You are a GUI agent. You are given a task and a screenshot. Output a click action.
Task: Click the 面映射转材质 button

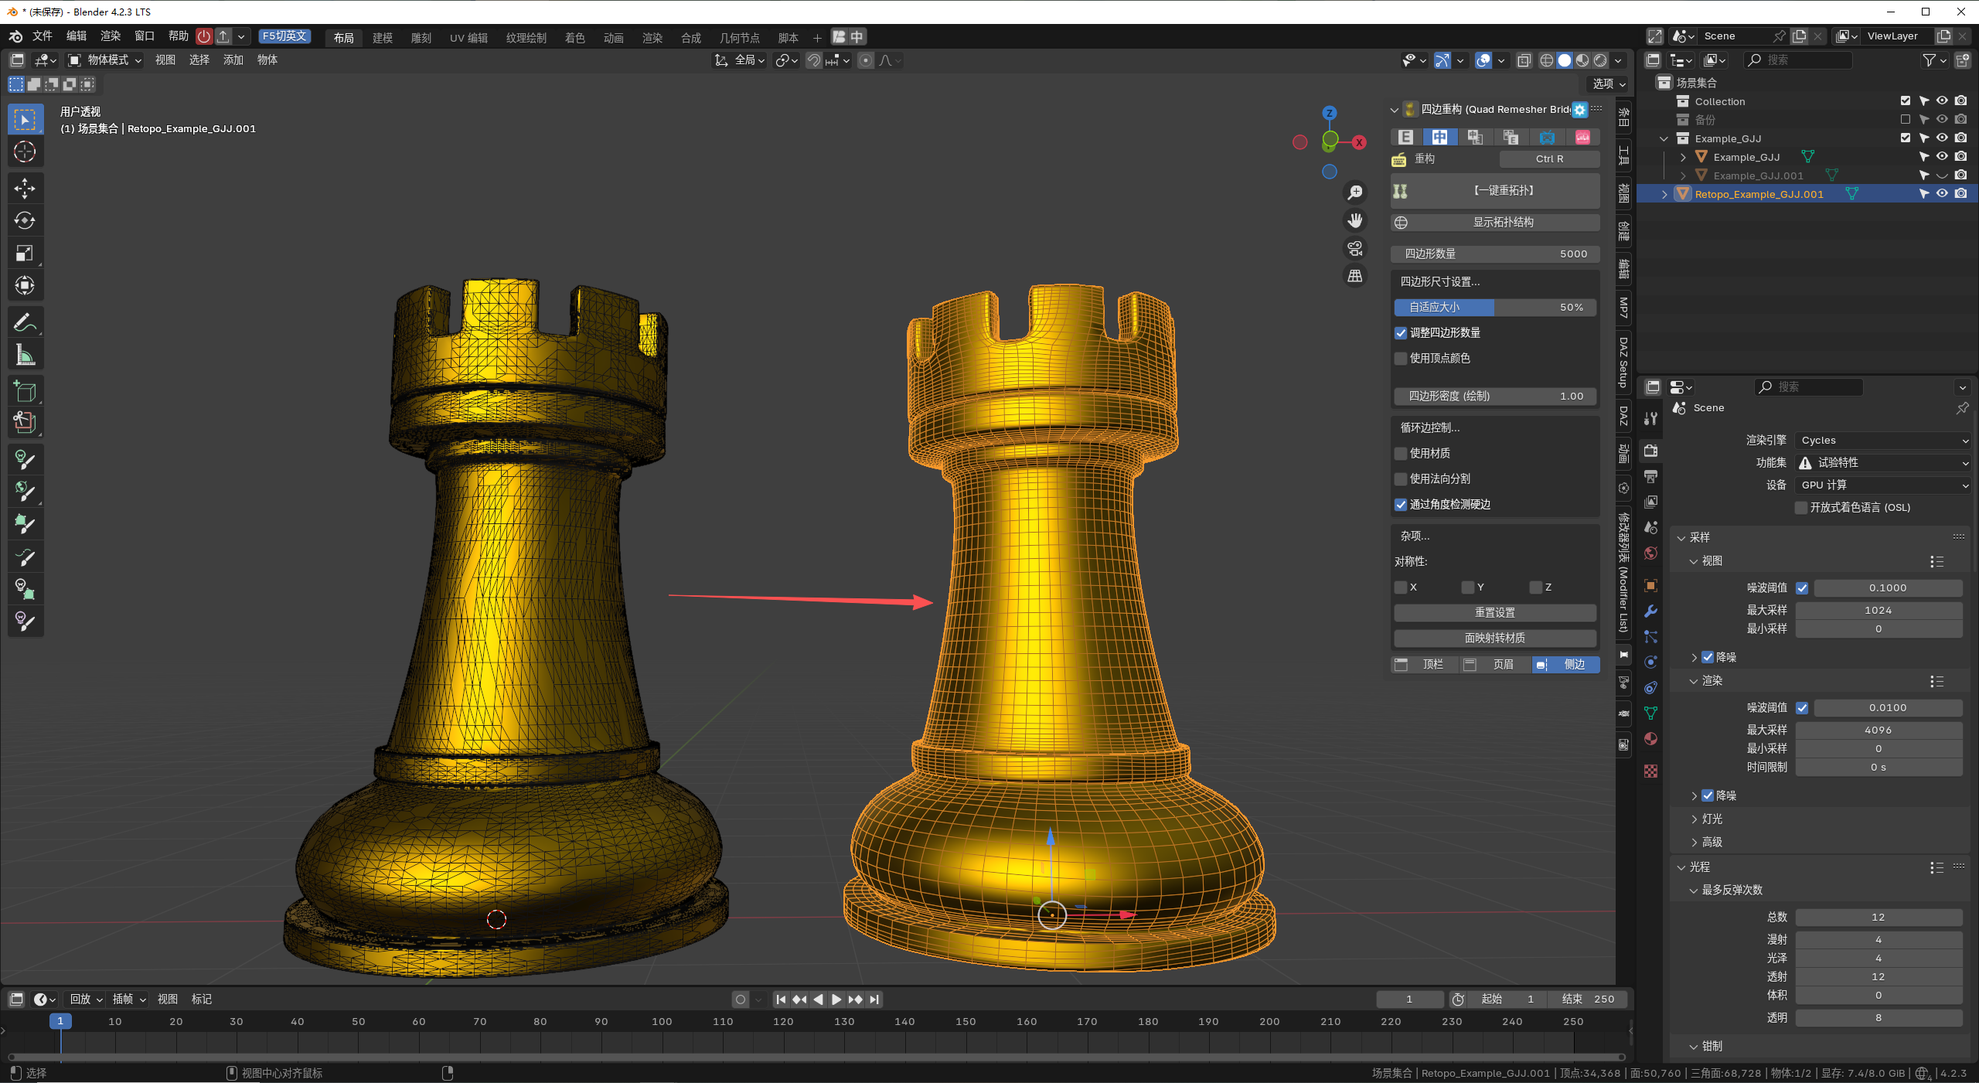click(x=1495, y=639)
